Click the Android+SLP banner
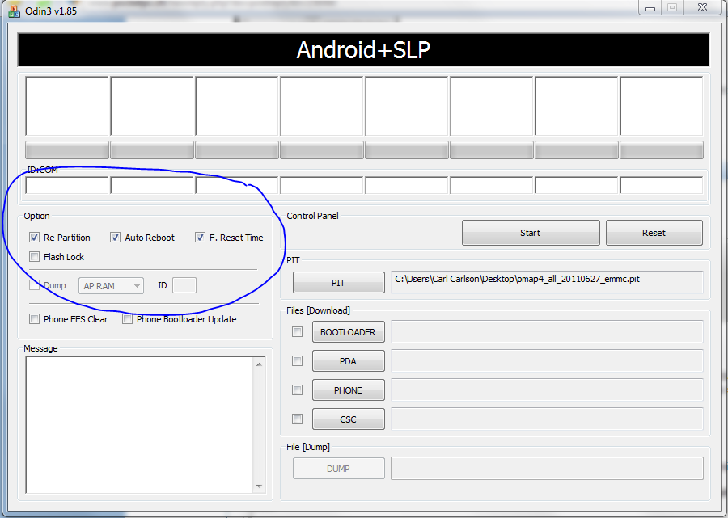The width and height of the screenshot is (728, 518). (x=363, y=49)
